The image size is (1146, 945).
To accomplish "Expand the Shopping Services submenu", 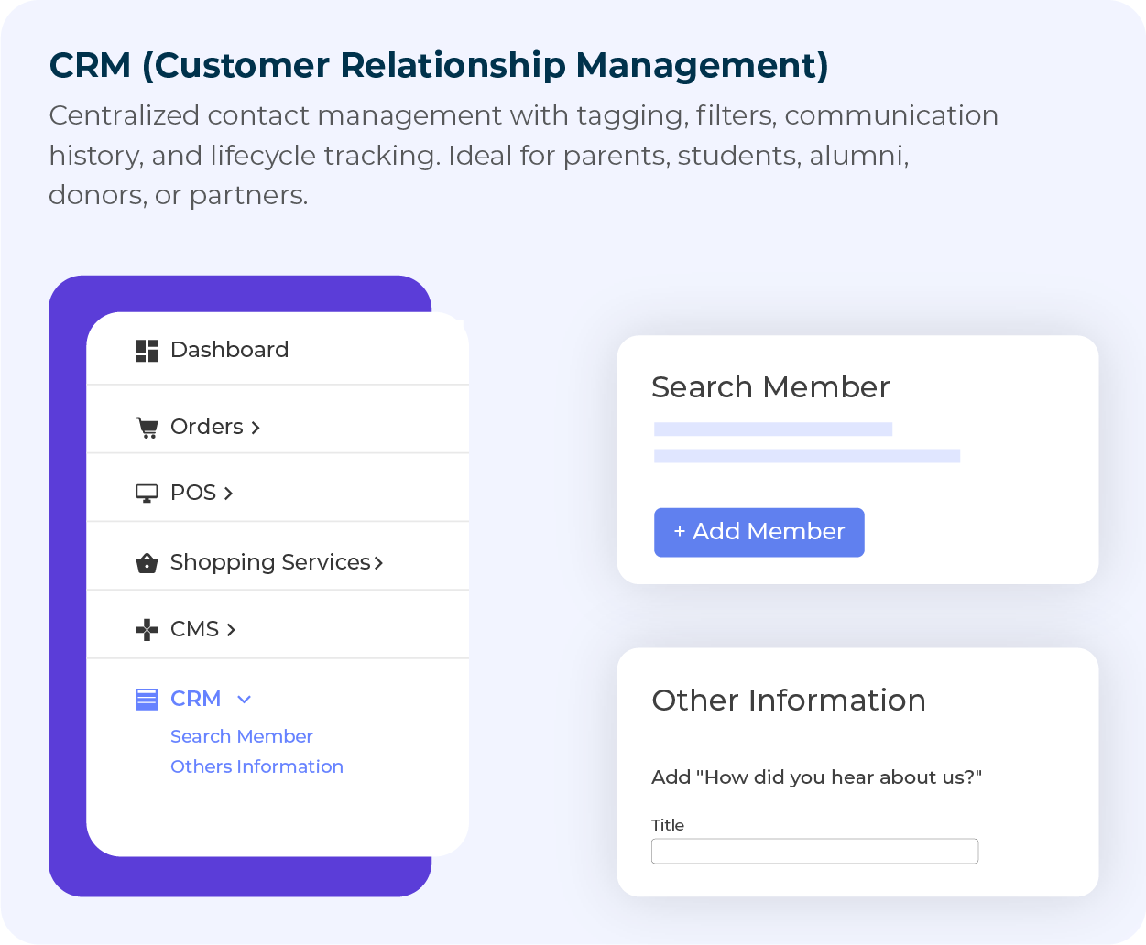I will [x=379, y=562].
